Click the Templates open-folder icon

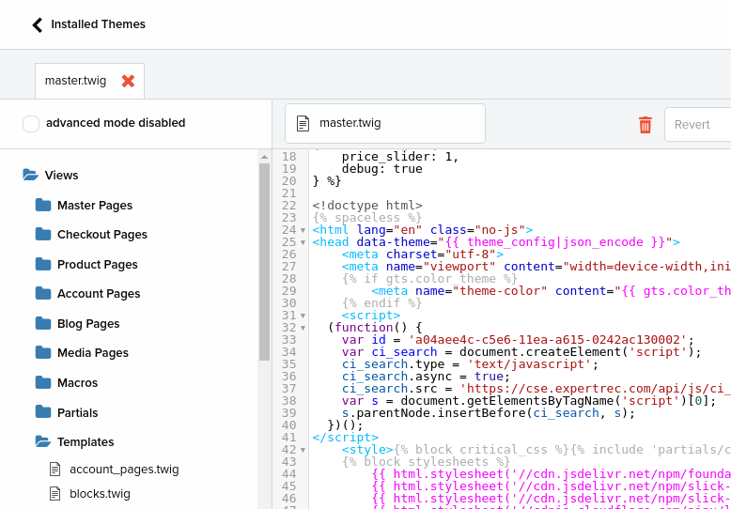point(43,441)
